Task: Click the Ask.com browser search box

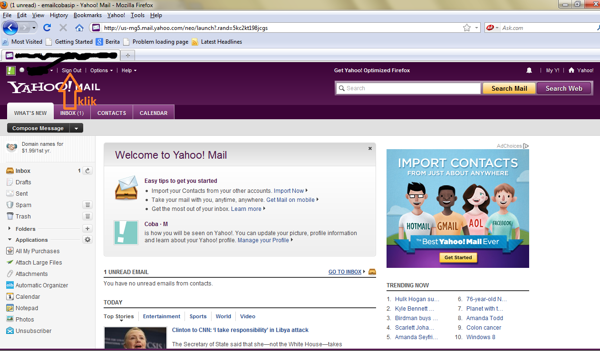Action: (x=547, y=28)
